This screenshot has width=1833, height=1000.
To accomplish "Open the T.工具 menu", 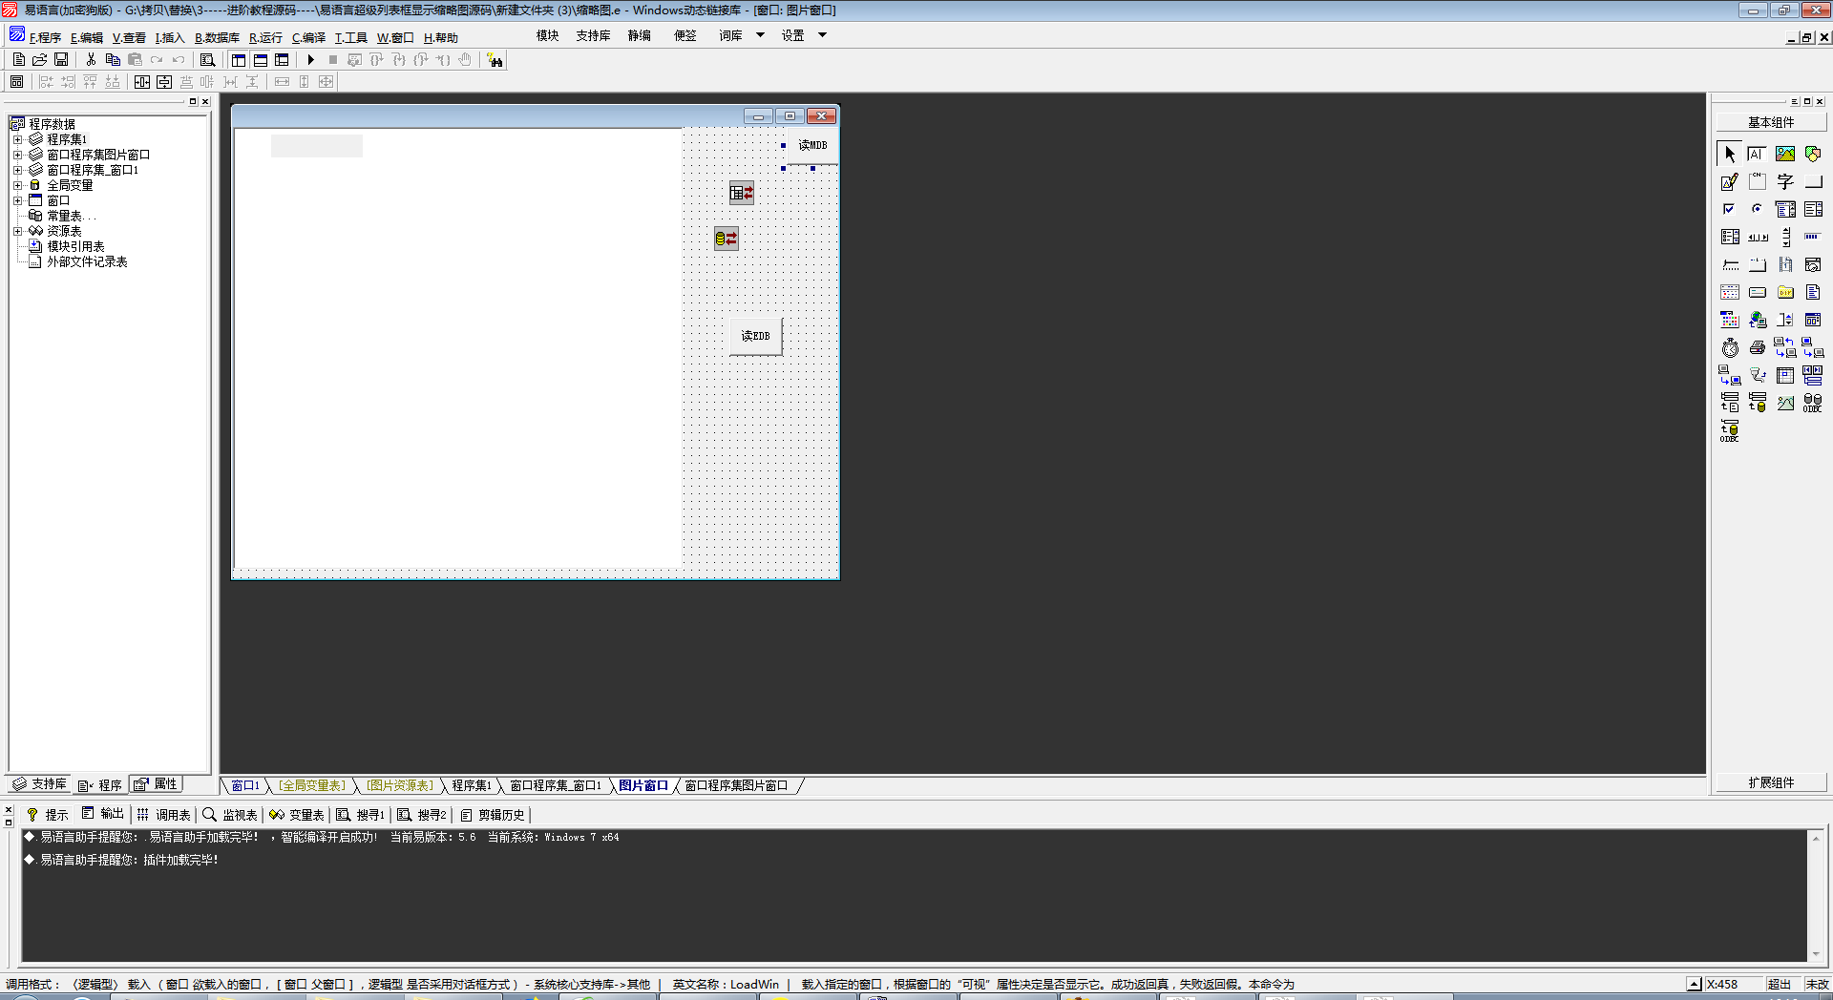I will point(350,38).
